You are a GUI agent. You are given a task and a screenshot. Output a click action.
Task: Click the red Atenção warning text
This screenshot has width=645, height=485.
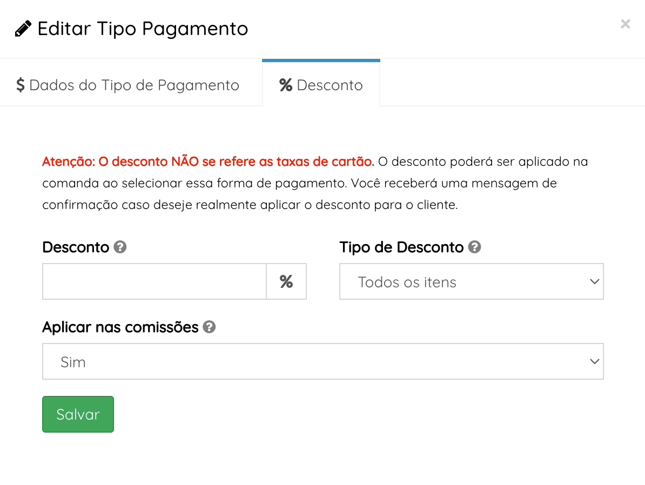point(208,161)
